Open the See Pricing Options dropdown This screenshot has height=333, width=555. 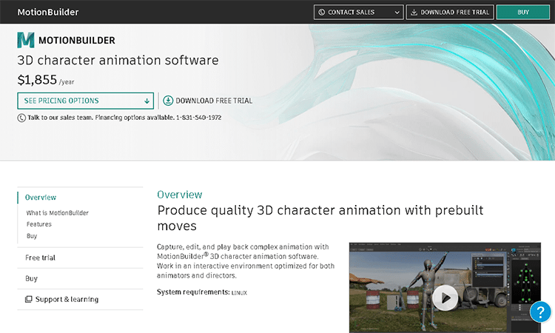[85, 101]
